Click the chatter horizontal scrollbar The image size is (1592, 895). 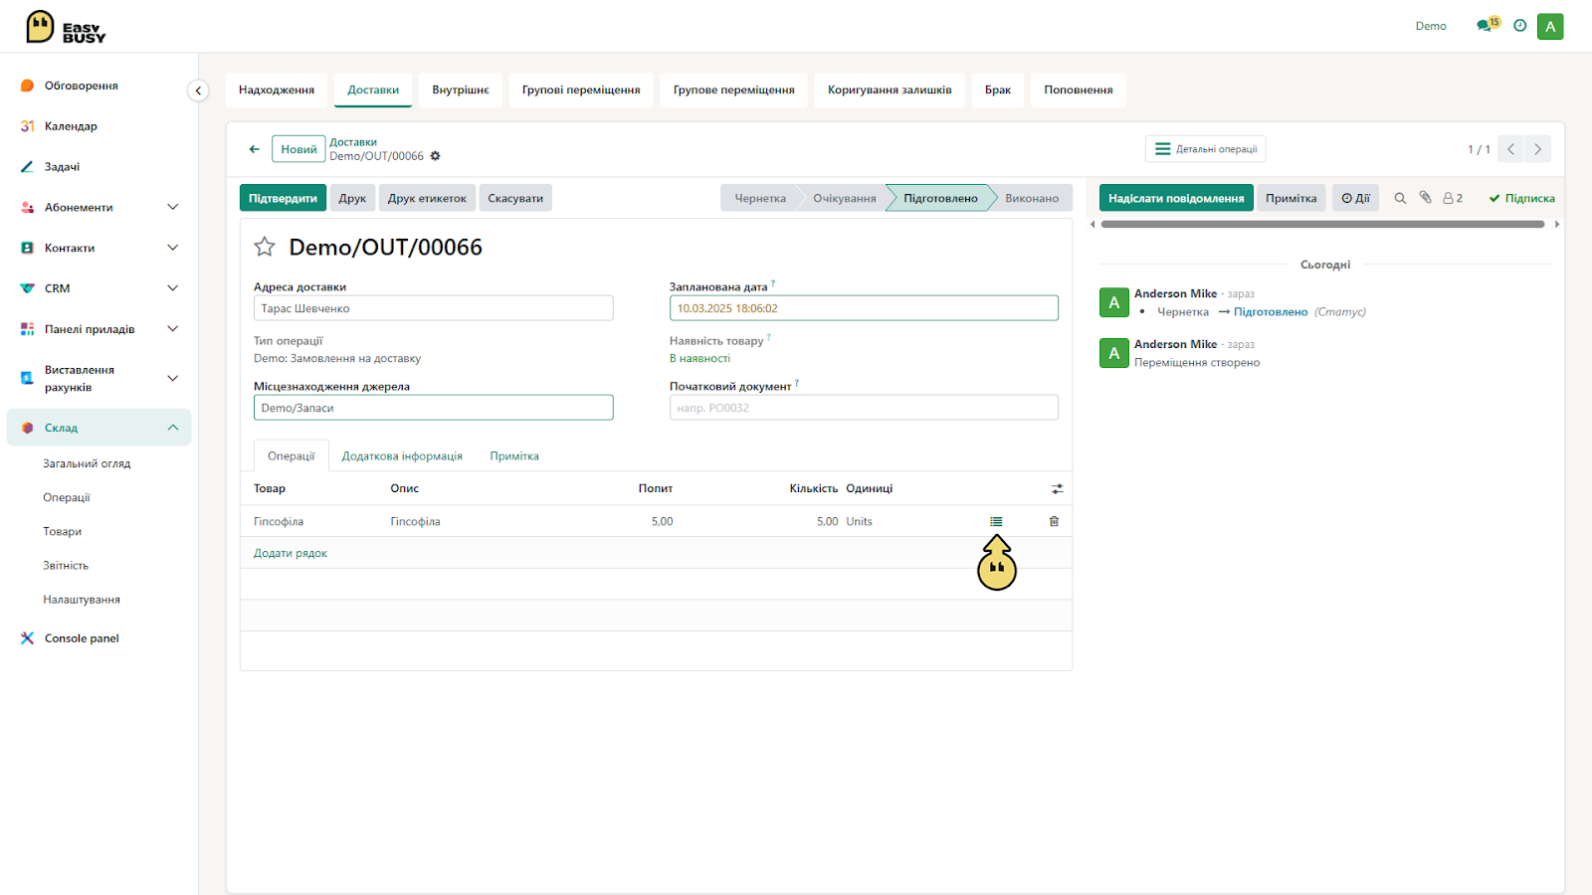tap(1323, 225)
